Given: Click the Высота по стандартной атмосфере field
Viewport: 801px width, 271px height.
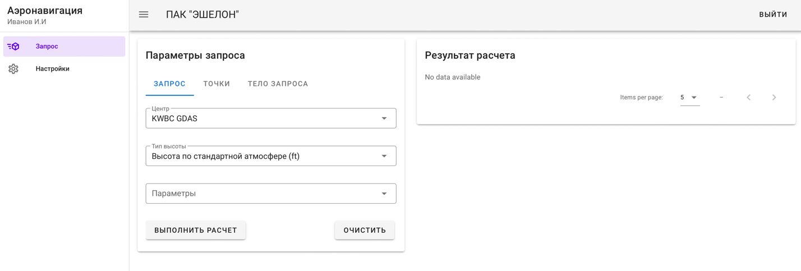Looking at the screenshot, I should (x=271, y=156).
